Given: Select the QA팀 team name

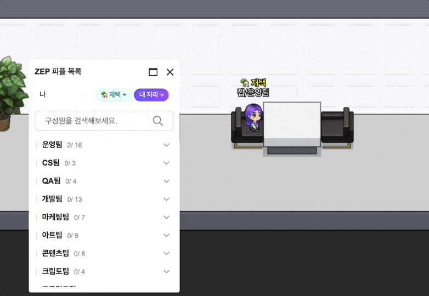Looking at the screenshot, I should pos(51,181).
